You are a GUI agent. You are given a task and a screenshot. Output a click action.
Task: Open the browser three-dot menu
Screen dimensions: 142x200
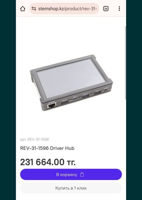click(119, 9)
